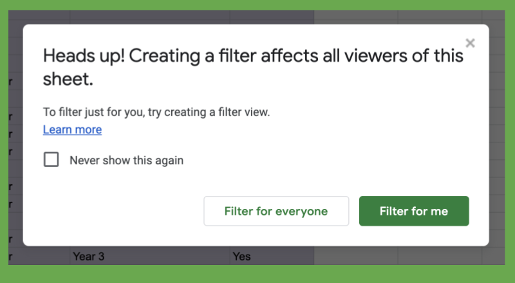Choose Filter for everyone

[x=276, y=211]
